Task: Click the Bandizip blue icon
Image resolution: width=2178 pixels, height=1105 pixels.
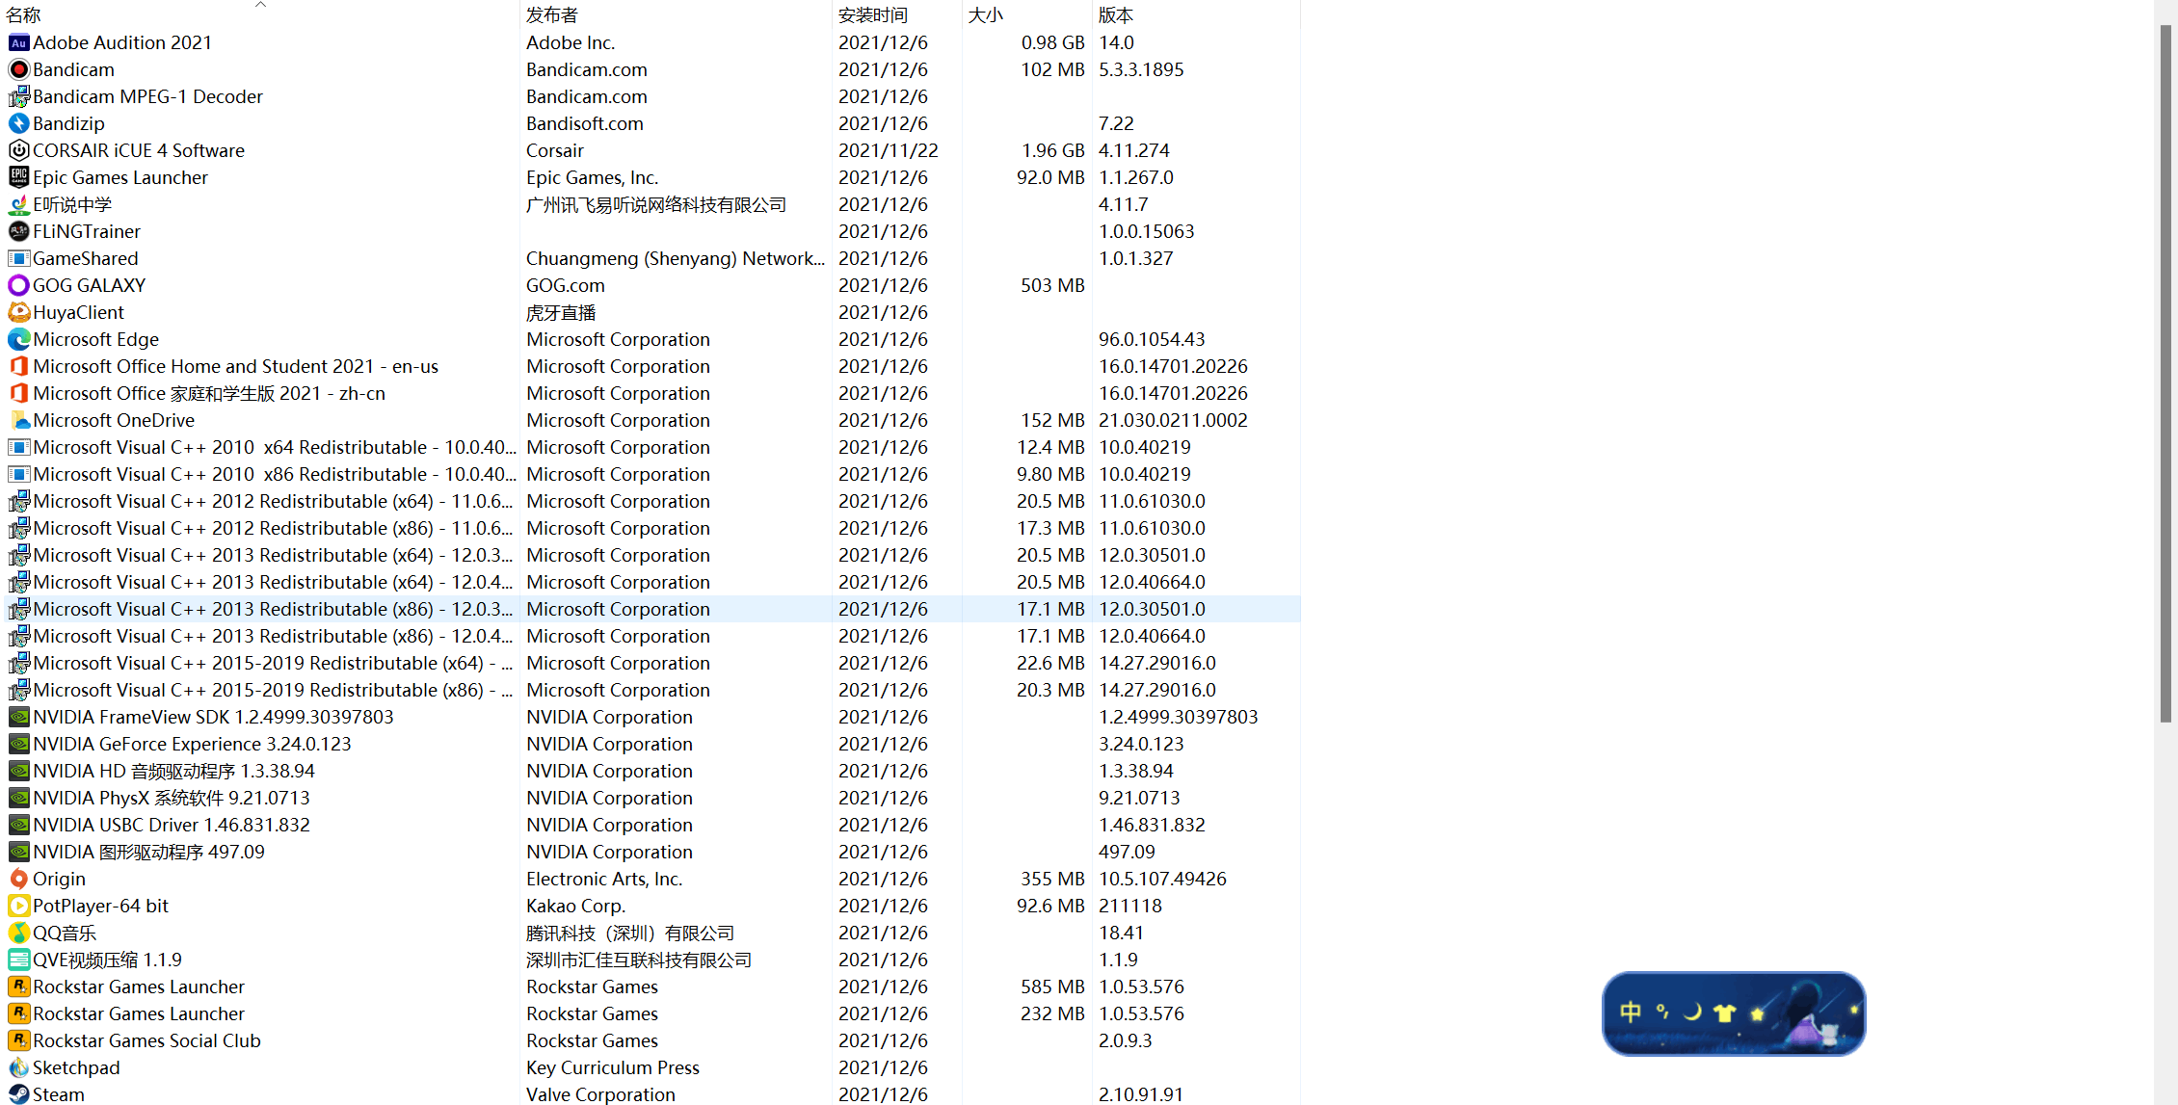Action: 18,123
